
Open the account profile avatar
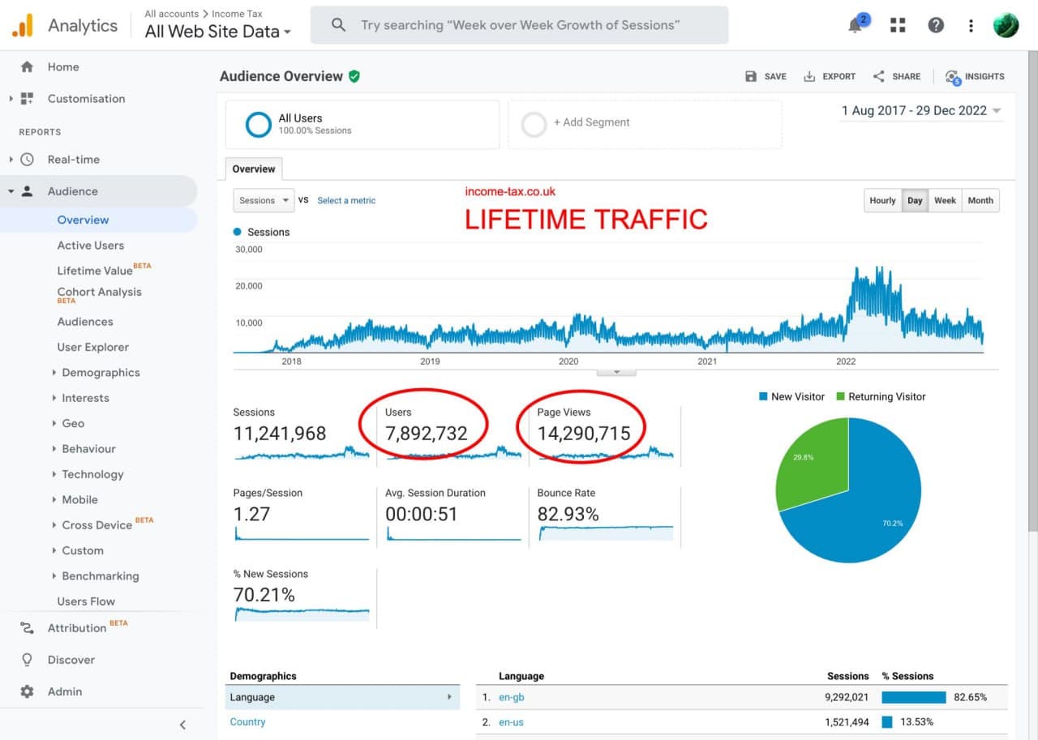[x=1006, y=25]
